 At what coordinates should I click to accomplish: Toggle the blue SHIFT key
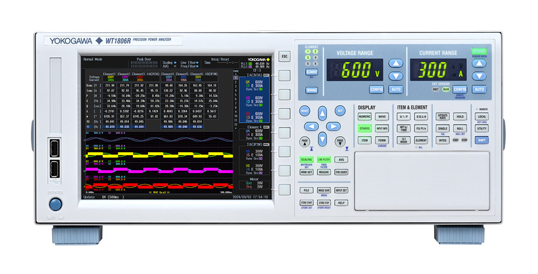pos(482,140)
